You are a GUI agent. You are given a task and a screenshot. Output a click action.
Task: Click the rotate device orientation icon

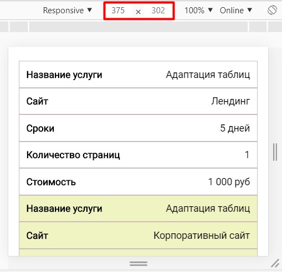click(x=272, y=10)
